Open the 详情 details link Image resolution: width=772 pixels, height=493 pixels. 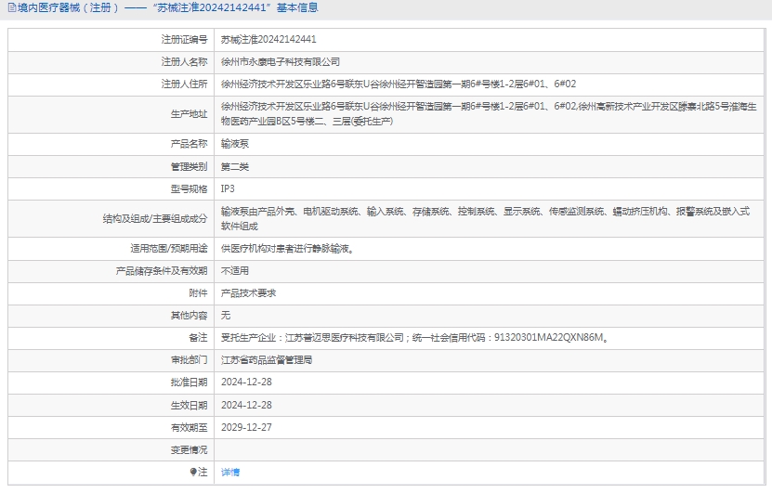230,473
